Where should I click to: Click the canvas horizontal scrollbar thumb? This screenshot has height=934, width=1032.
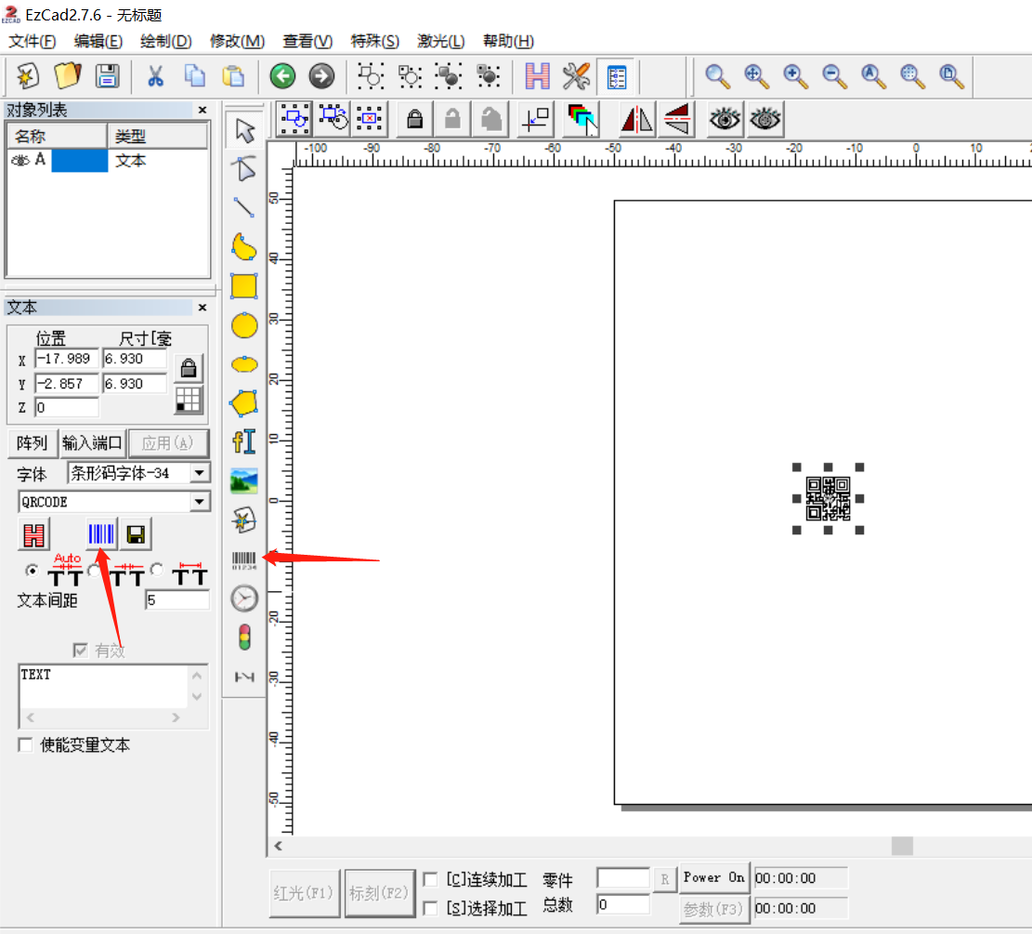(902, 846)
